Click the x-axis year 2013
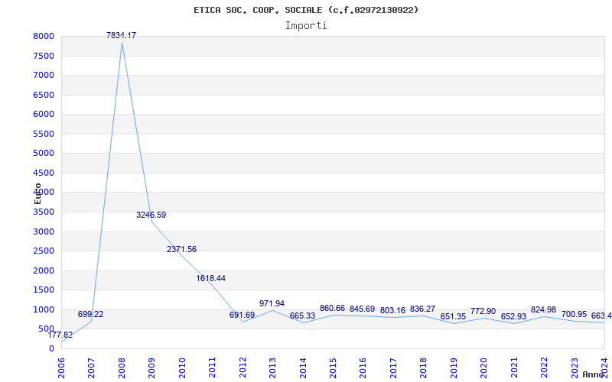Viewport: 612px width, 382px height. (272, 368)
